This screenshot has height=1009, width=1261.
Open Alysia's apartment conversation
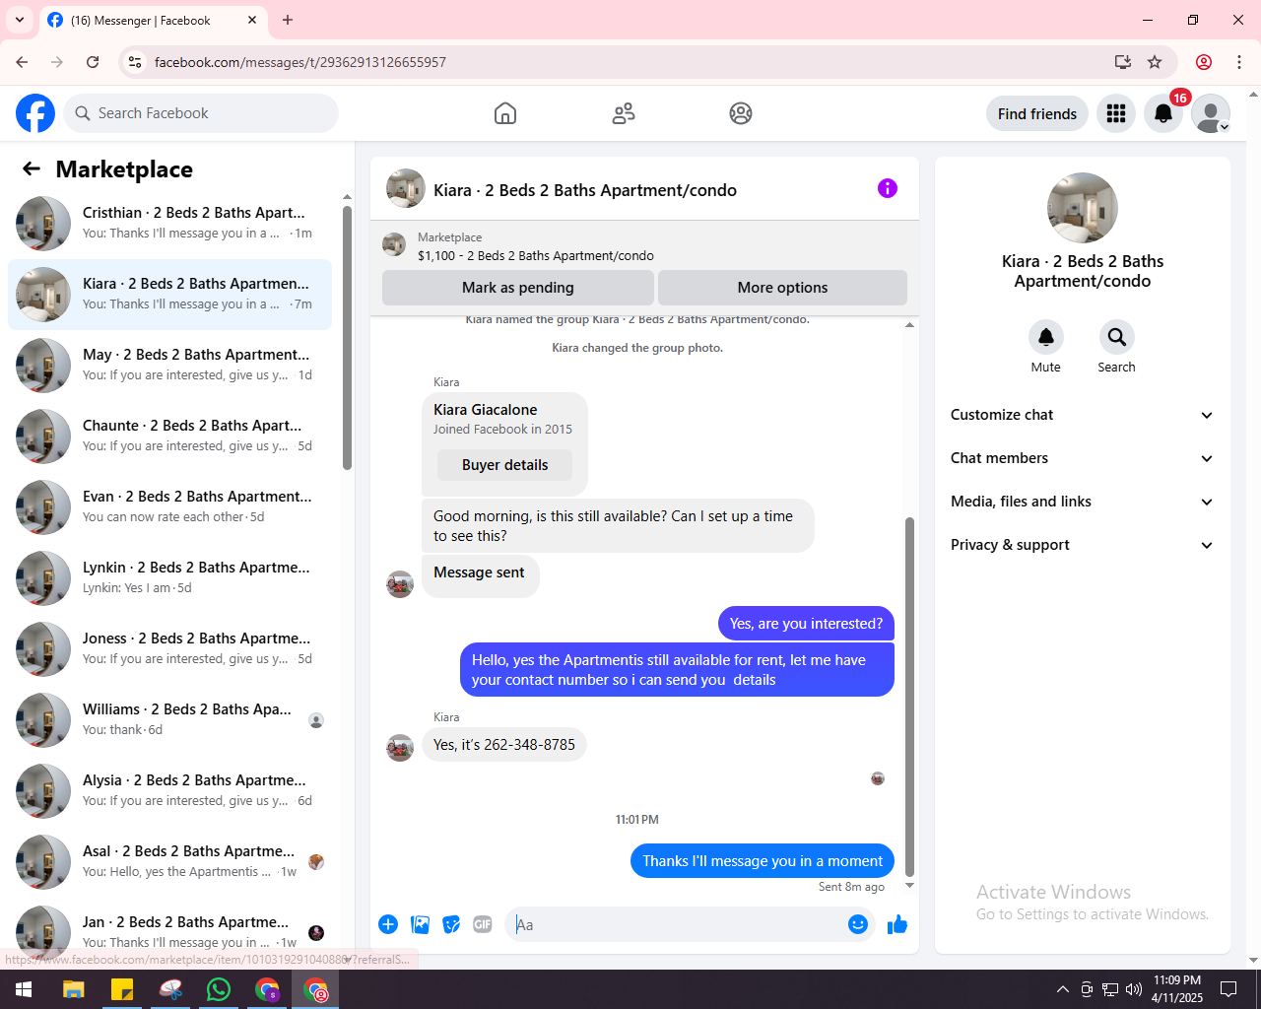coord(169,791)
